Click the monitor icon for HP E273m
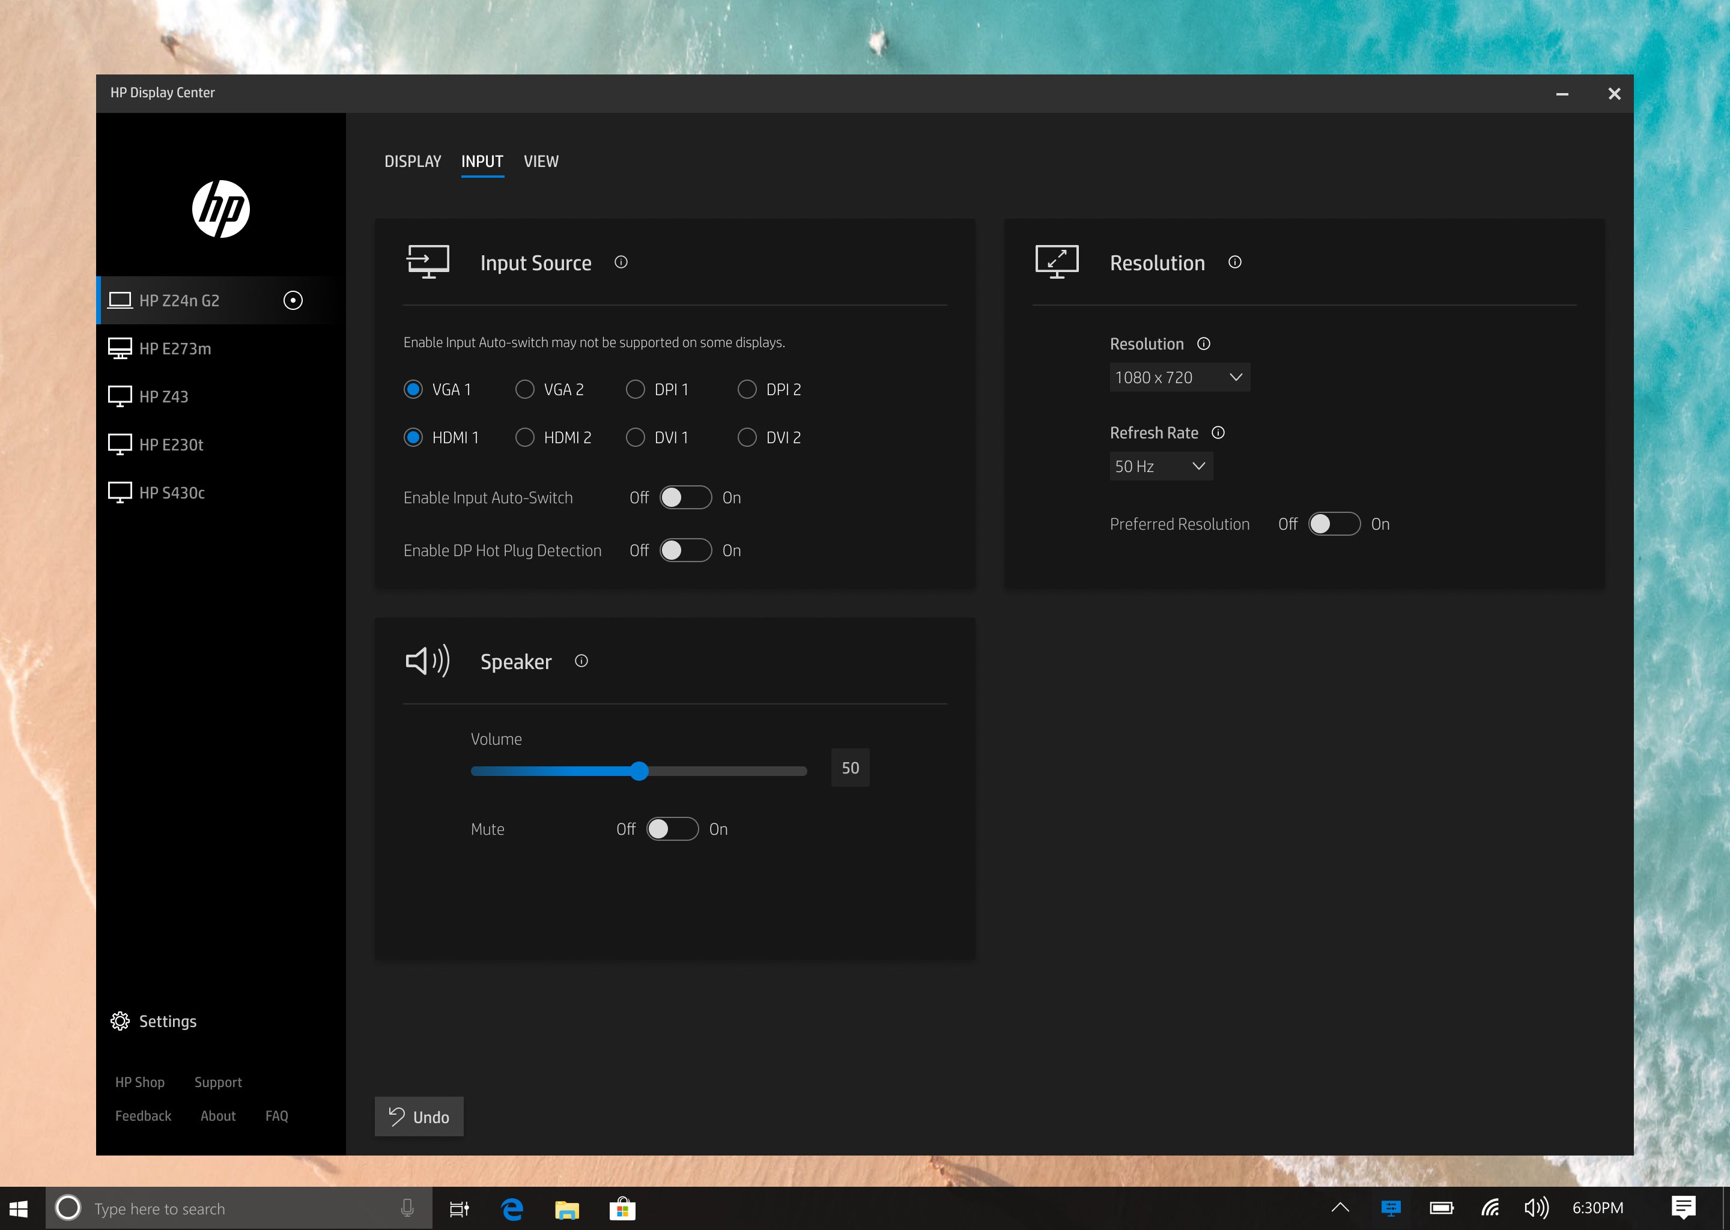This screenshot has width=1730, height=1230. click(x=120, y=348)
